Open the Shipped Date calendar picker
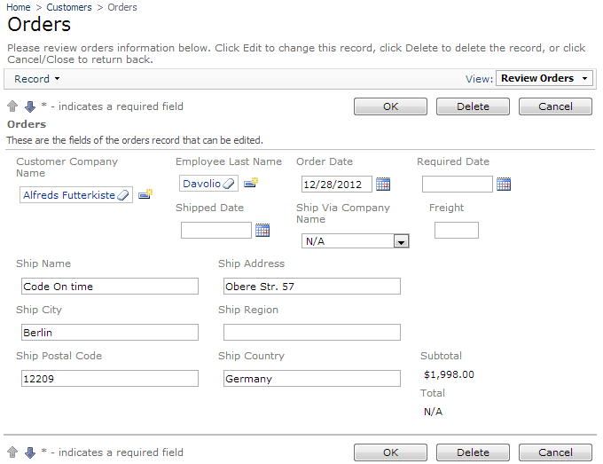The width and height of the screenshot is (603, 464). [x=262, y=231]
